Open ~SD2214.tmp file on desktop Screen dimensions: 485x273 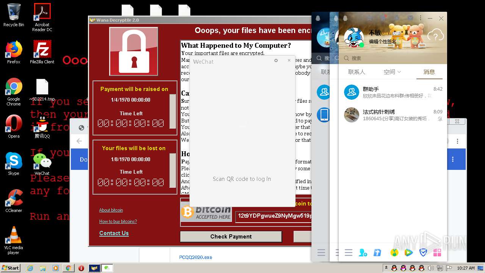click(42, 90)
